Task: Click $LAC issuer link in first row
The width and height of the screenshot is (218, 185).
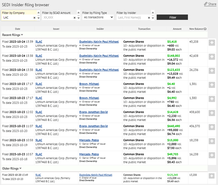Action: [x=39, y=42]
